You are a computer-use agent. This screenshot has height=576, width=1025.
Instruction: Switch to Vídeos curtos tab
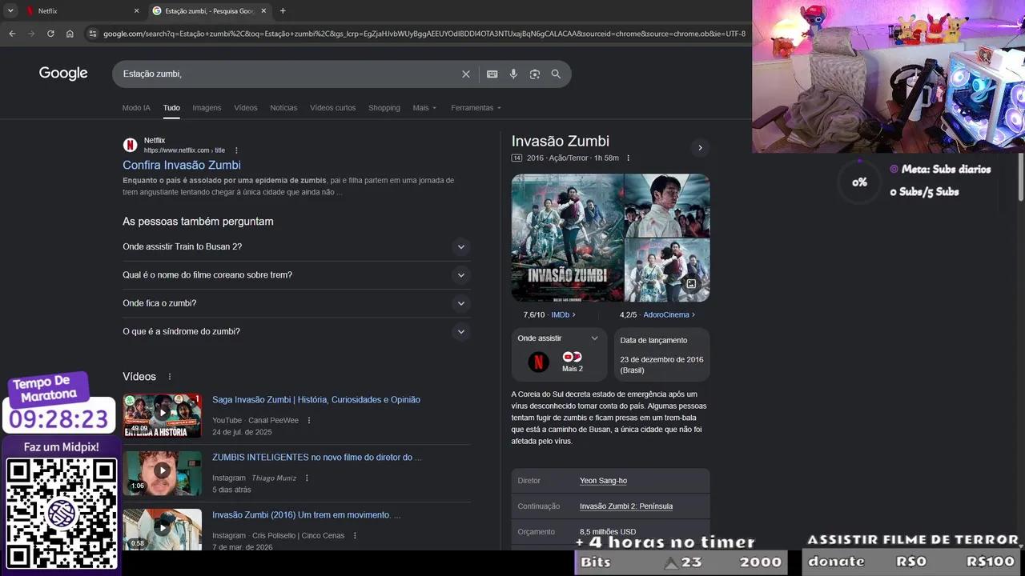tap(332, 108)
